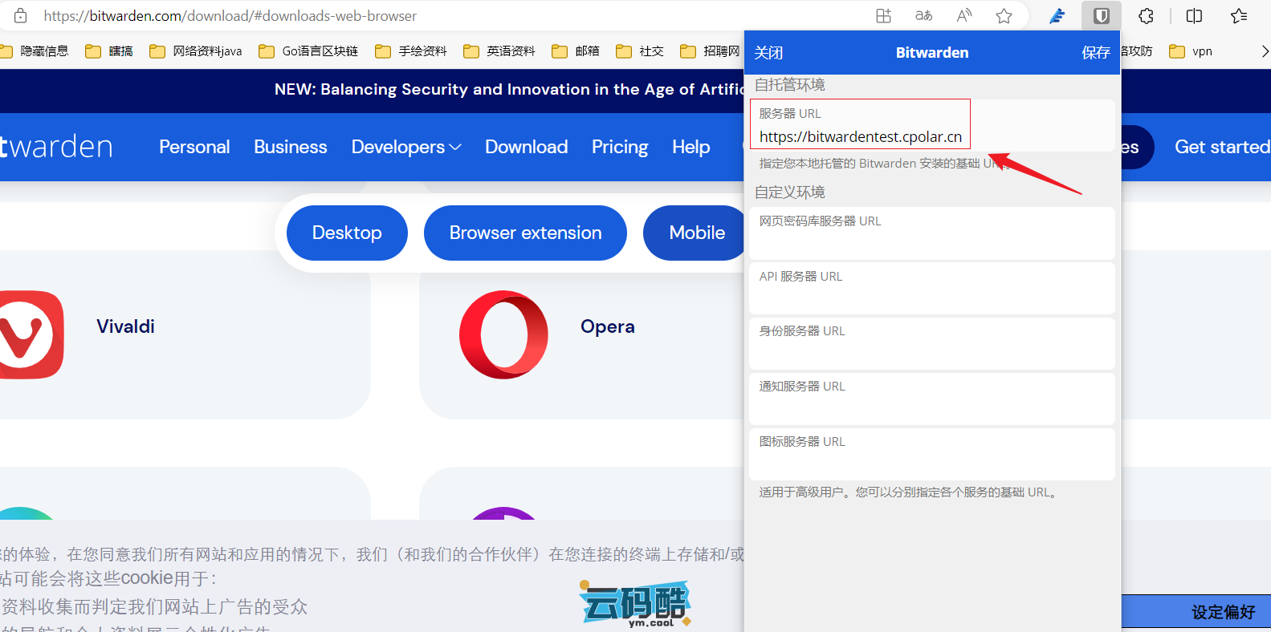Click the blue feather extension icon
Screen dimensions: 1271x632
(1057, 16)
